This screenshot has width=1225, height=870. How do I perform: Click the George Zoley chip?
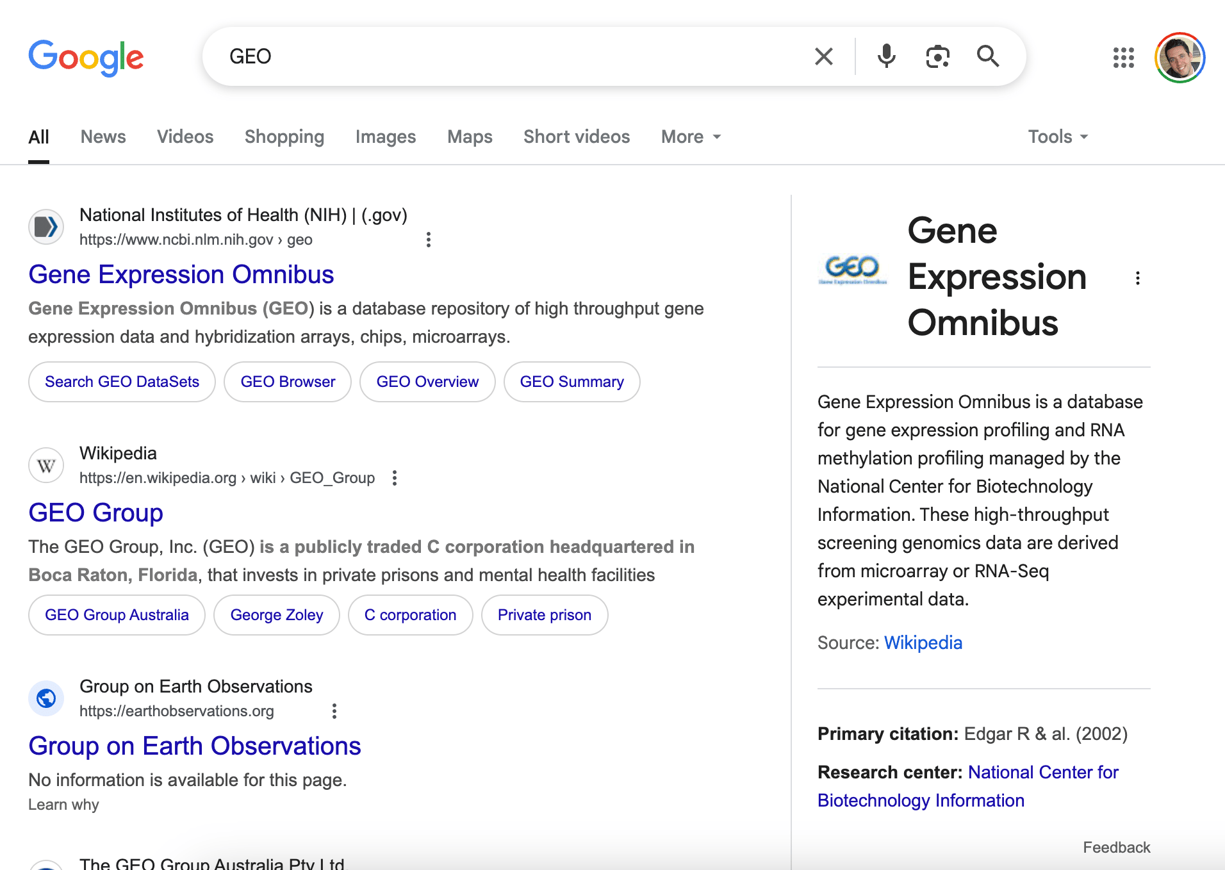click(277, 615)
